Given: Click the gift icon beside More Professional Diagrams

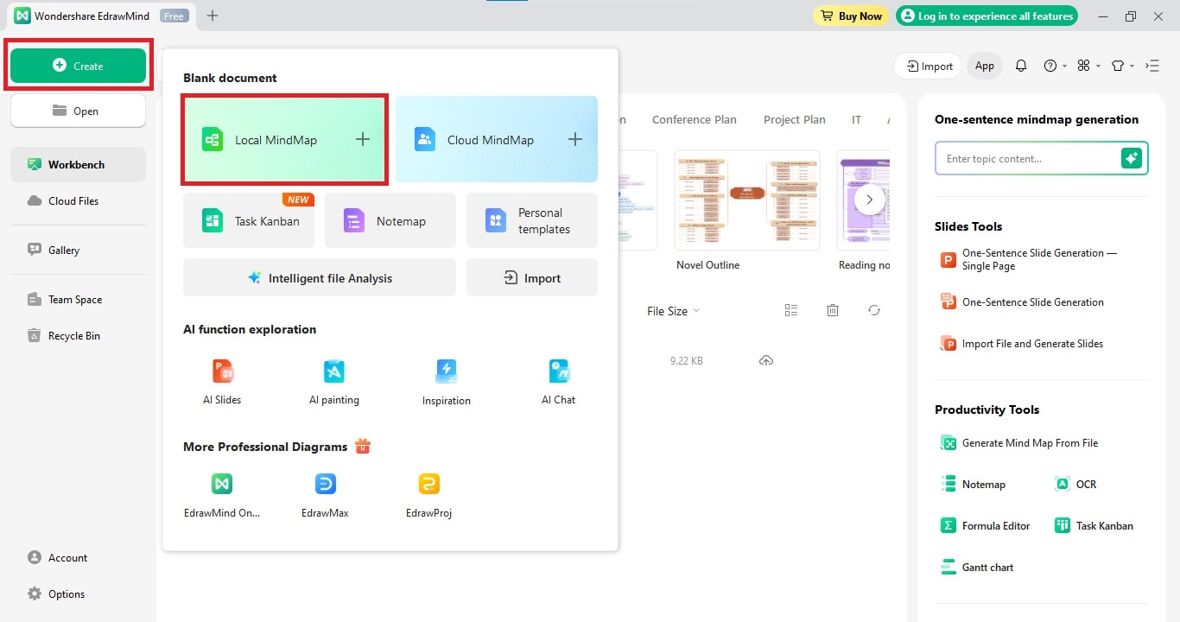Looking at the screenshot, I should [x=363, y=446].
